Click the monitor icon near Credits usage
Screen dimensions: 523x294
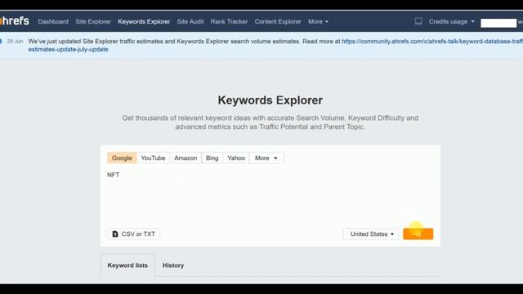(418, 21)
